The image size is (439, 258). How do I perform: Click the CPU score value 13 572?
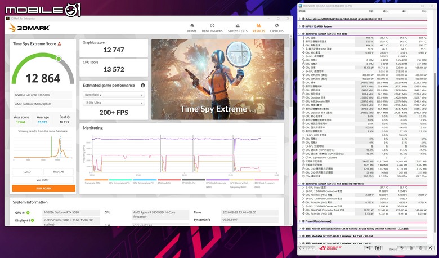click(114, 69)
